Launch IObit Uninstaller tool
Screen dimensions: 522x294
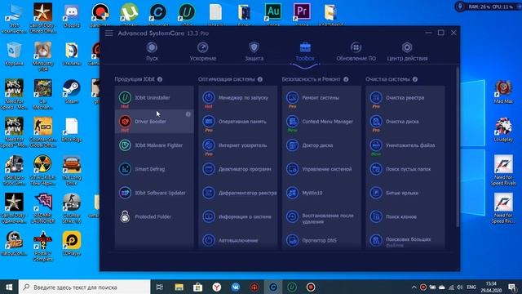pos(154,98)
